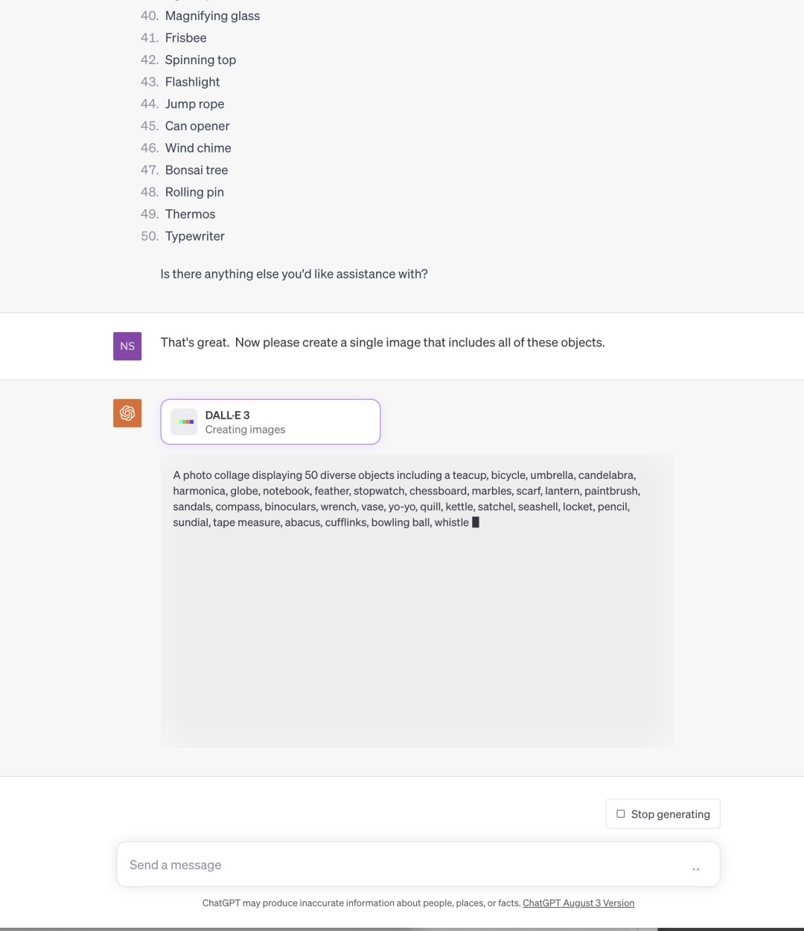804x931 pixels.
Task: Click the orange ChatGPT logo avatar
Action: point(127,413)
